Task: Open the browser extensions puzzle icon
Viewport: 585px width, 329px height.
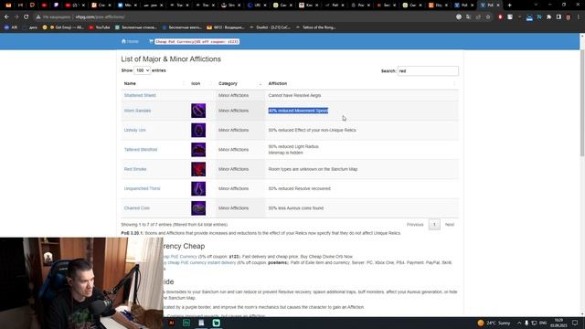Action: click(548, 16)
